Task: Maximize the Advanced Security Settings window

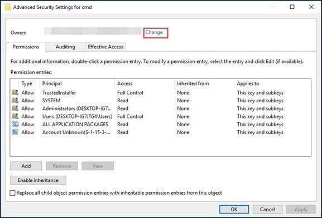Action: (x=292, y=7)
